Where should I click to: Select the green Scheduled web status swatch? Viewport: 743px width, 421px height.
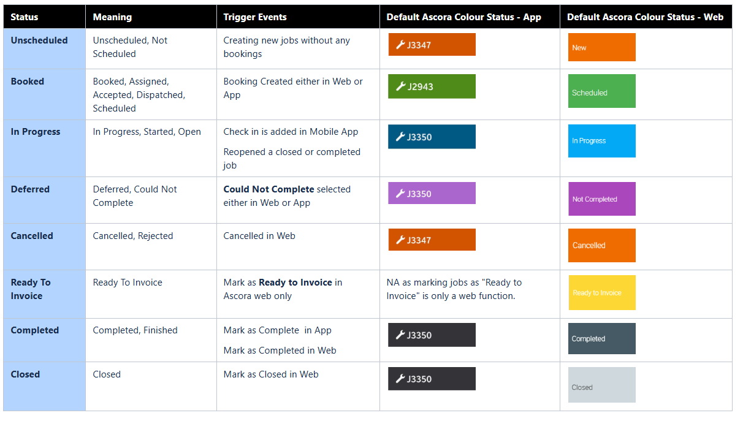tap(601, 91)
